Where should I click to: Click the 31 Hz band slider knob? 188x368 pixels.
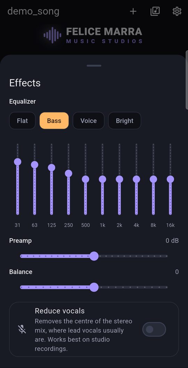(17, 162)
